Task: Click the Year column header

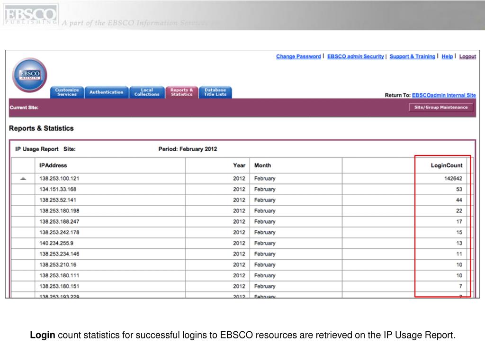Action: [x=239, y=165]
